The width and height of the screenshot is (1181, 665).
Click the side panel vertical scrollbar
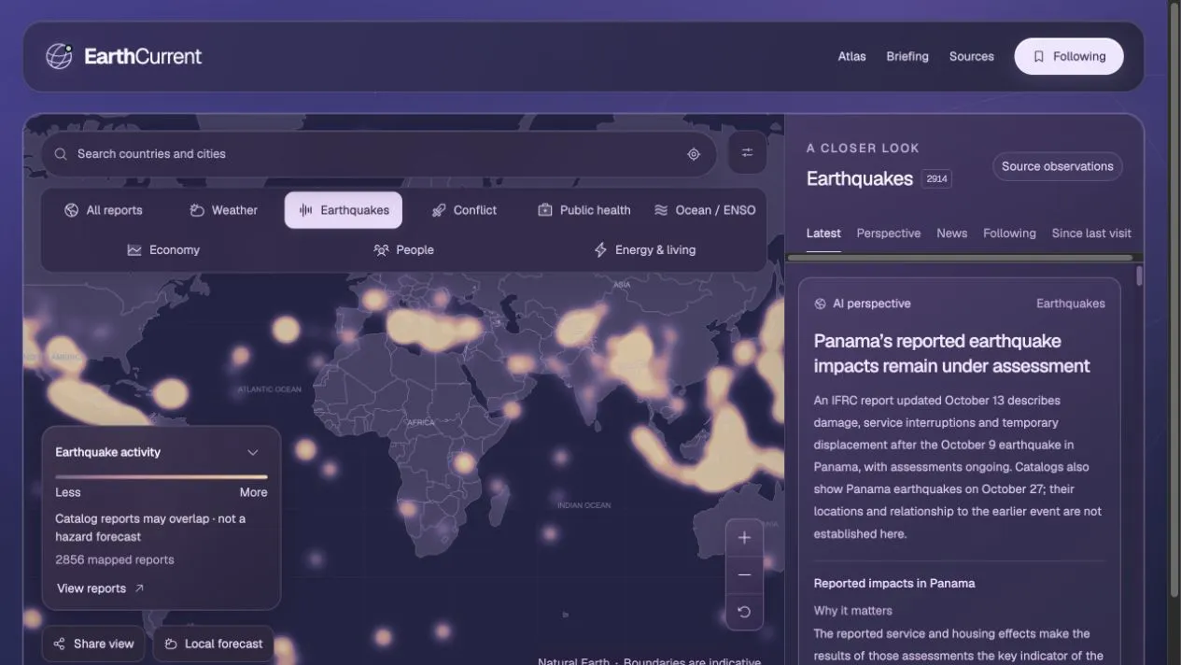(1139, 276)
